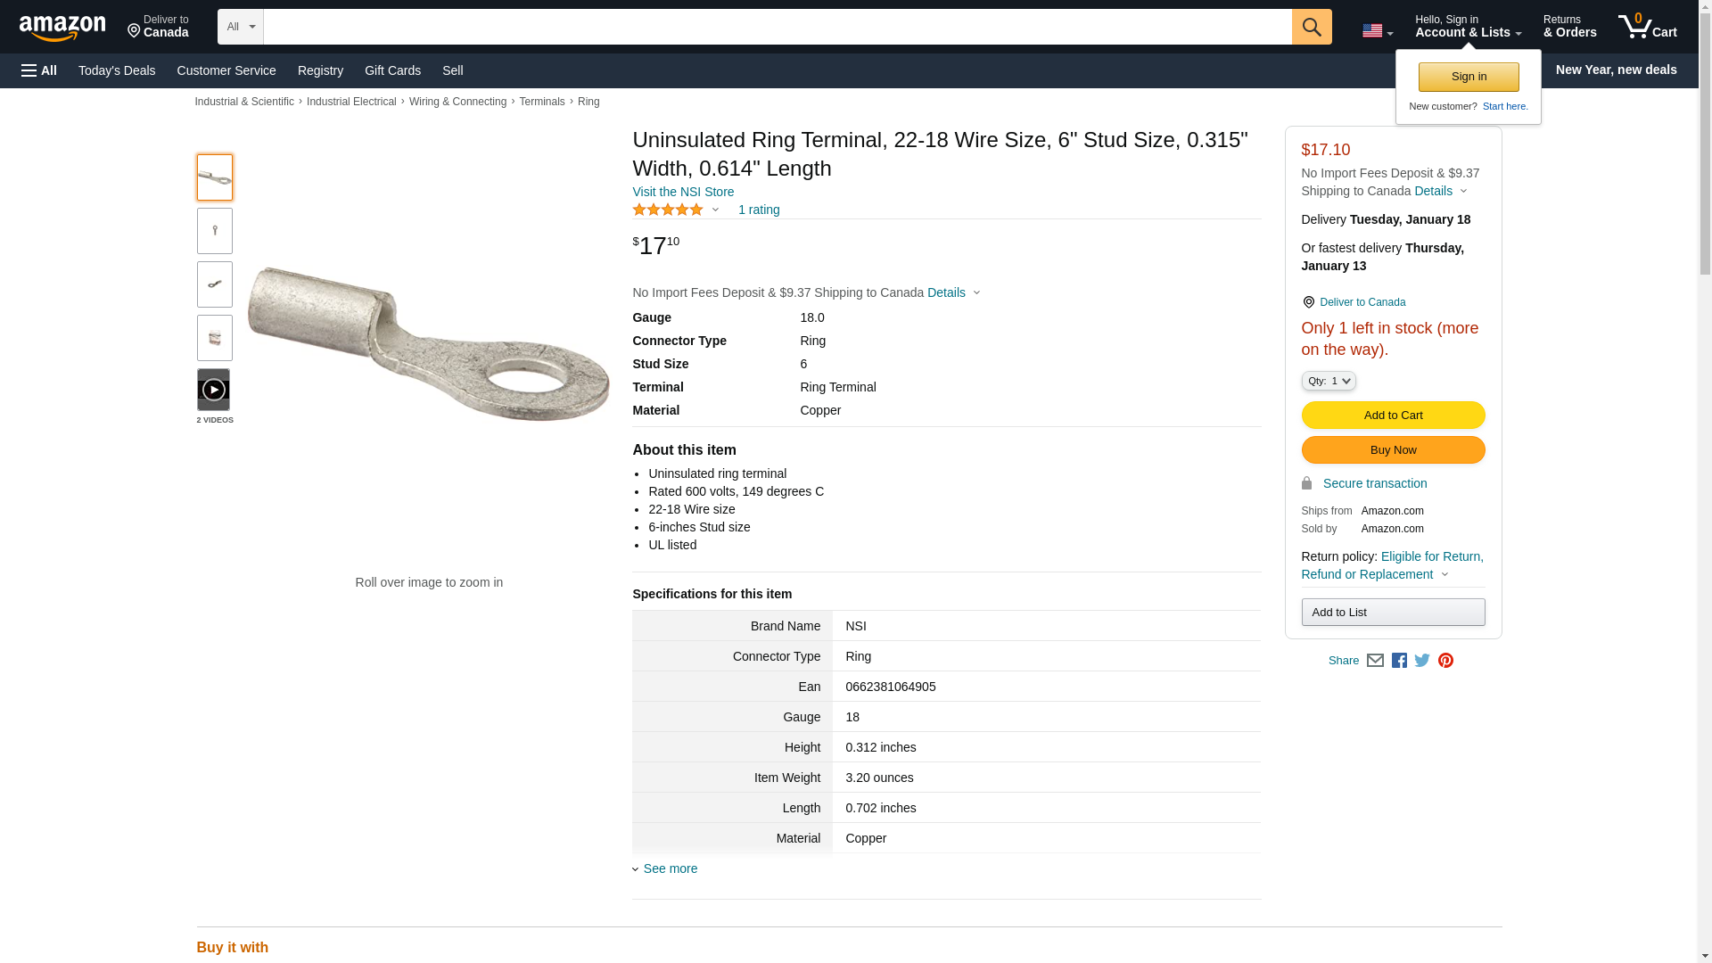Click the search magnifier button
This screenshot has height=963, width=1712.
pos(1311,27)
